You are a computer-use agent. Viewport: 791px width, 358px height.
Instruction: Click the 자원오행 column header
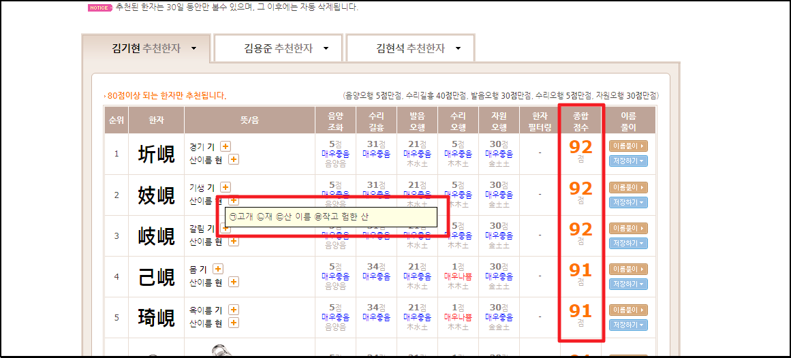coord(499,120)
